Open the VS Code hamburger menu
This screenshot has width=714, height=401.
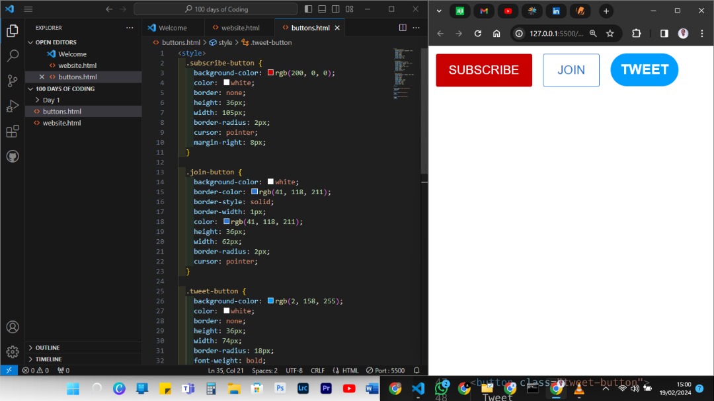(28, 9)
